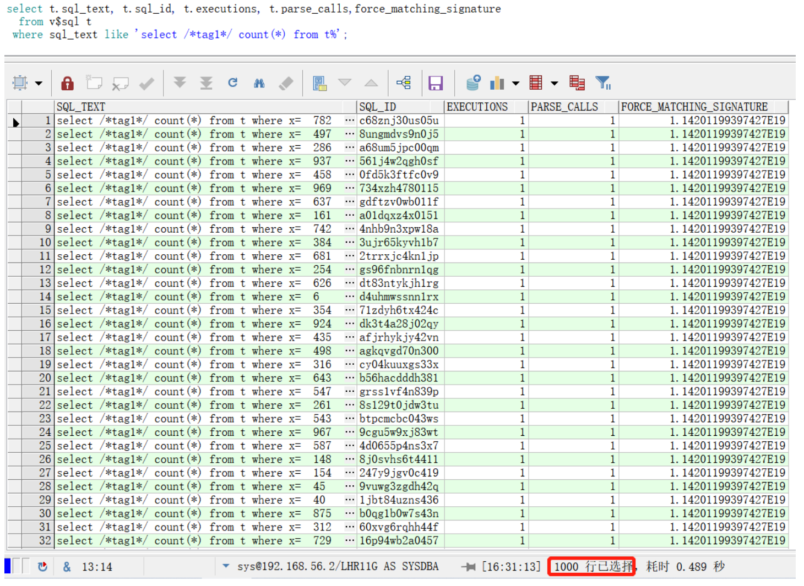Click FORCE_MATCHING_SIGNATURE cell in row 25
804x586 pixels.
[x=703, y=446]
